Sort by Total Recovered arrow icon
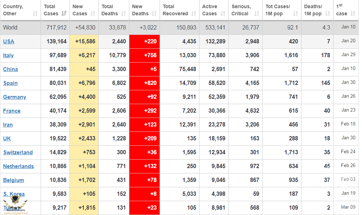The image size is (362, 215). pyautogui.click(x=193, y=14)
